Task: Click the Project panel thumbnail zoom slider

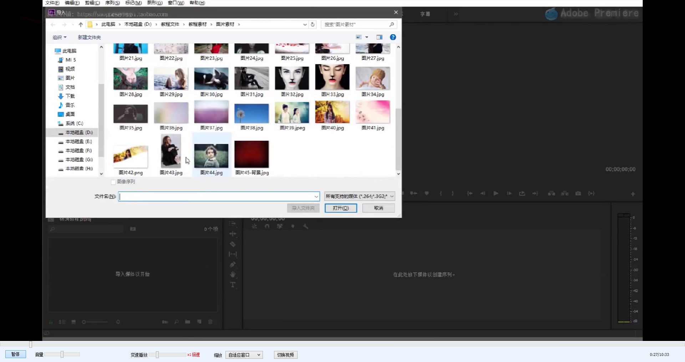Action: [x=95, y=322]
